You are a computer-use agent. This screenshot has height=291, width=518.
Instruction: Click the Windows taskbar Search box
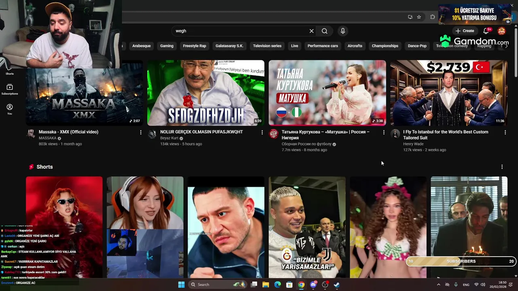[x=218, y=285]
